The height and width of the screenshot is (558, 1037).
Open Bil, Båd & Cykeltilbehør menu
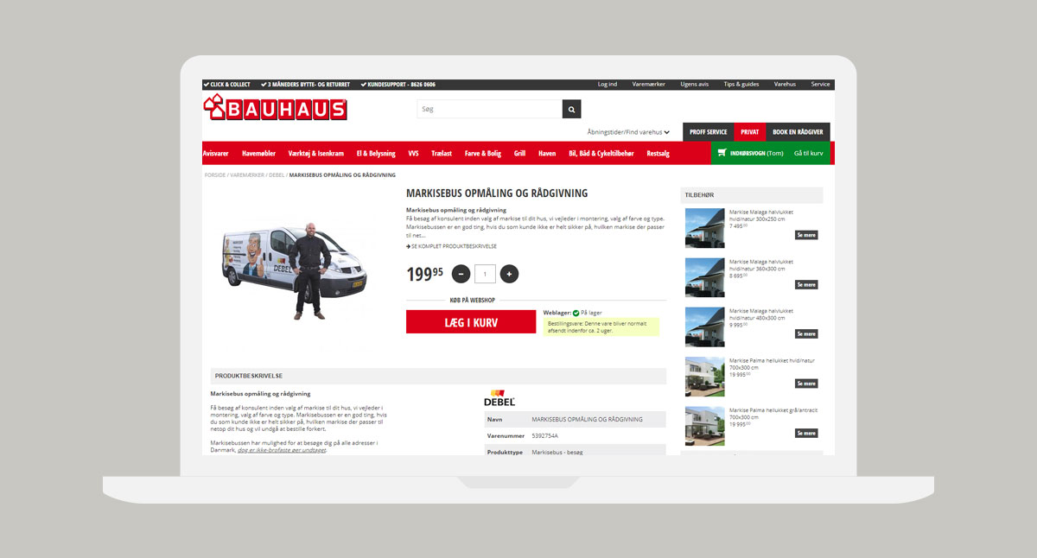pos(601,153)
